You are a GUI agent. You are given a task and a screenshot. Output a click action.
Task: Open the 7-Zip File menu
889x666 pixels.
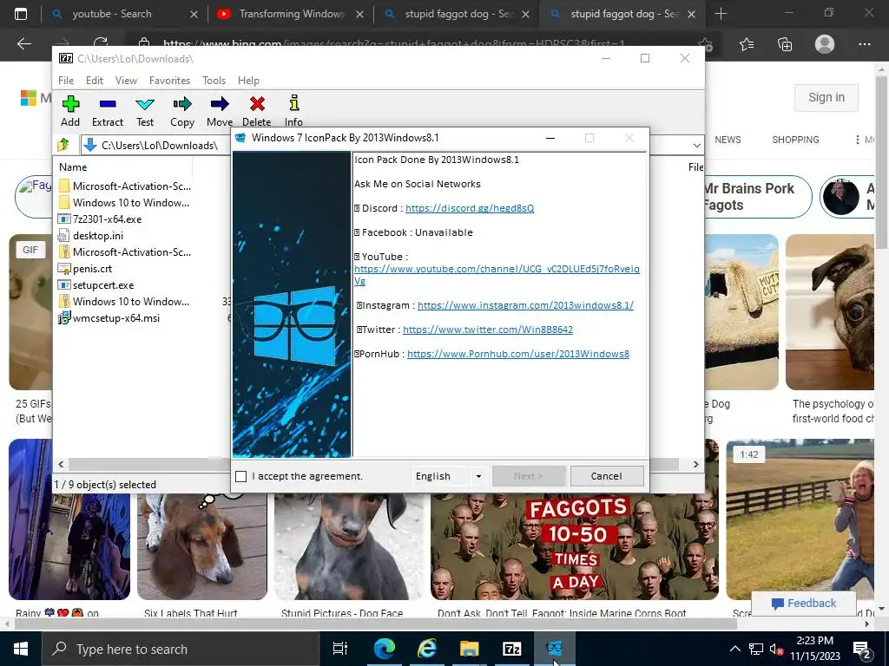click(66, 81)
